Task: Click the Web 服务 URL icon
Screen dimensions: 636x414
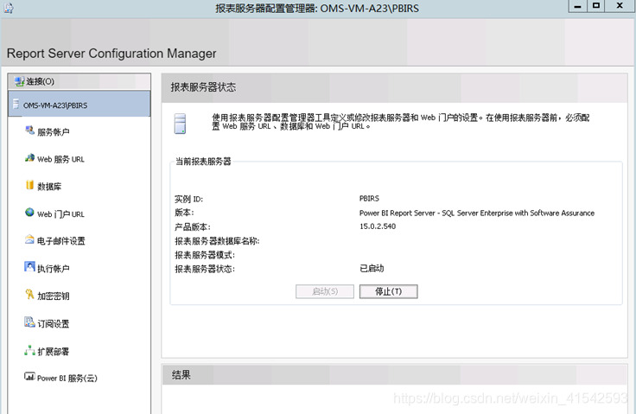Action: (x=29, y=157)
